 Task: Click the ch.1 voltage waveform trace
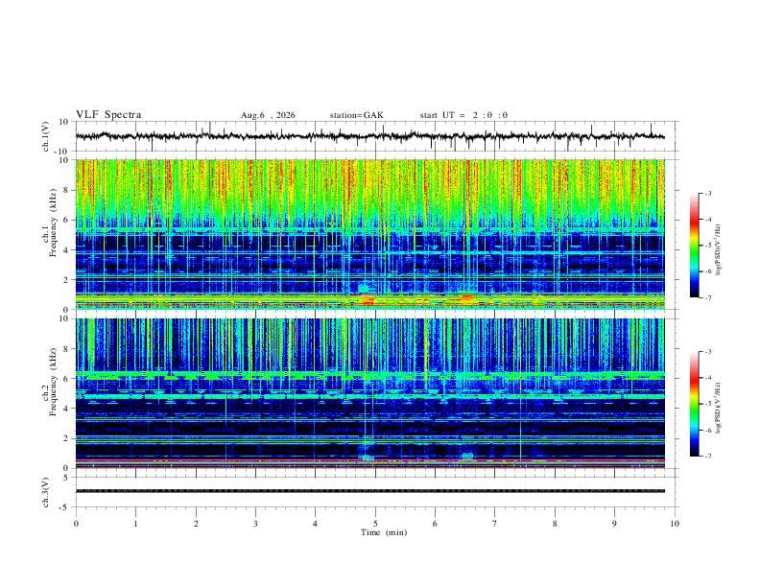[x=370, y=136]
